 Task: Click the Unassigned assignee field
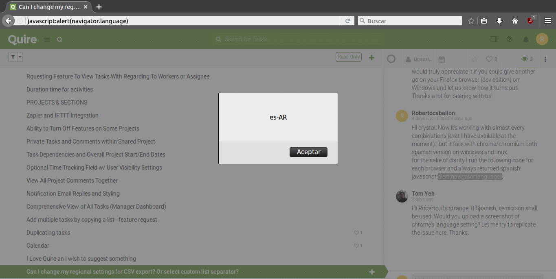[419, 59]
